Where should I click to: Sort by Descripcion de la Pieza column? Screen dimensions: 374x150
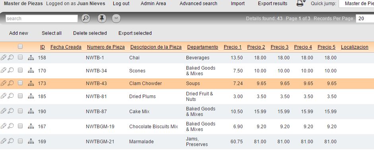156,47
